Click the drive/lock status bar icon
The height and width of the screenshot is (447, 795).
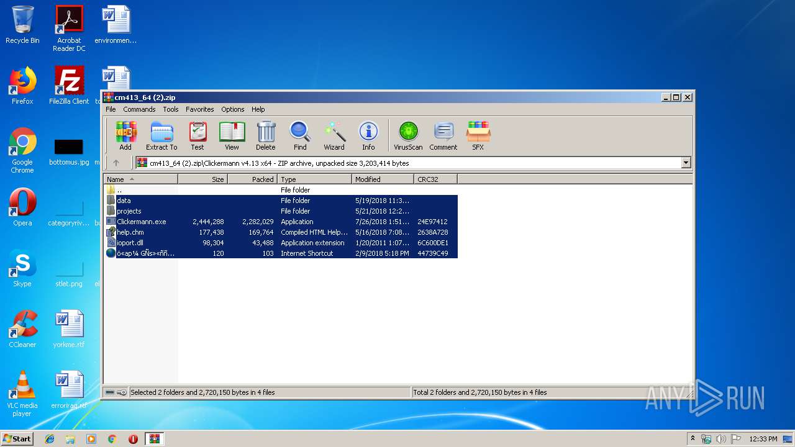tap(116, 392)
